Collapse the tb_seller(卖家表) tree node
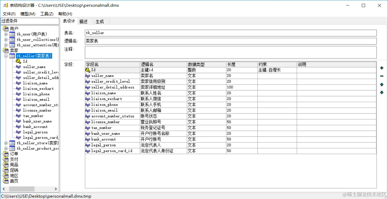388x199 pixels. 6,56
